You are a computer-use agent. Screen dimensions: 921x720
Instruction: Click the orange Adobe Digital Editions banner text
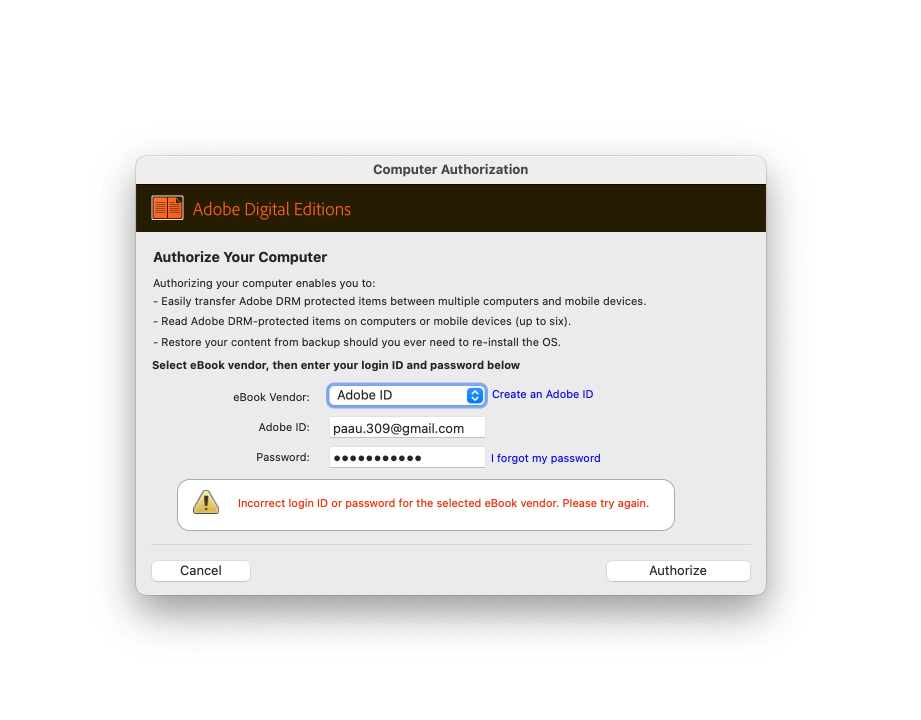tap(272, 209)
